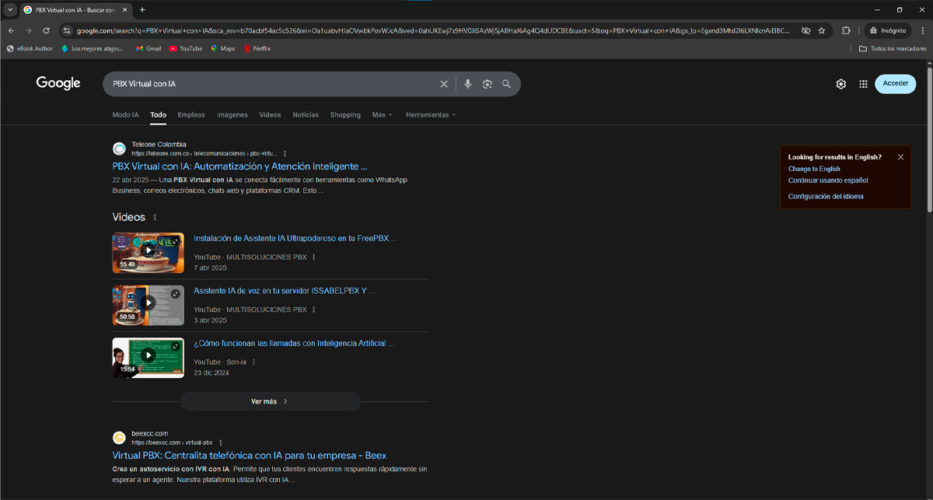Expand the Herramientas dropdown
Viewport: 933px width, 500px height.
[431, 115]
